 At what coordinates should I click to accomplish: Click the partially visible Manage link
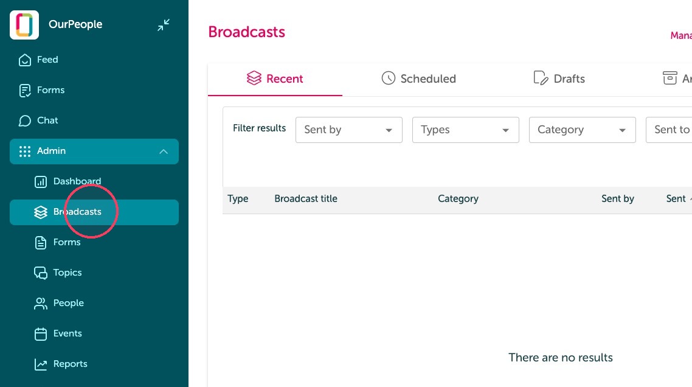click(681, 35)
